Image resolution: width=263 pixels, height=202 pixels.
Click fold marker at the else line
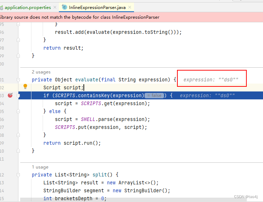tap(18, 111)
